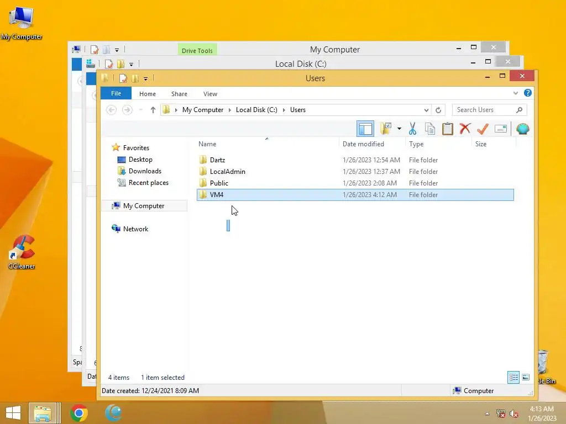Open Downloads in Favorites
566x424 pixels.
145,171
